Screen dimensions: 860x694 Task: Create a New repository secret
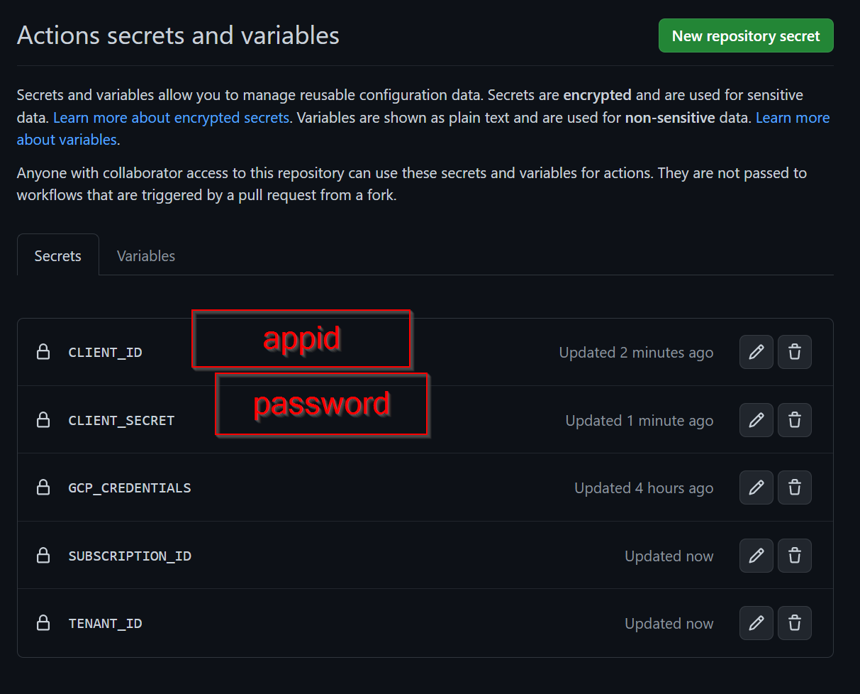pos(746,35)
